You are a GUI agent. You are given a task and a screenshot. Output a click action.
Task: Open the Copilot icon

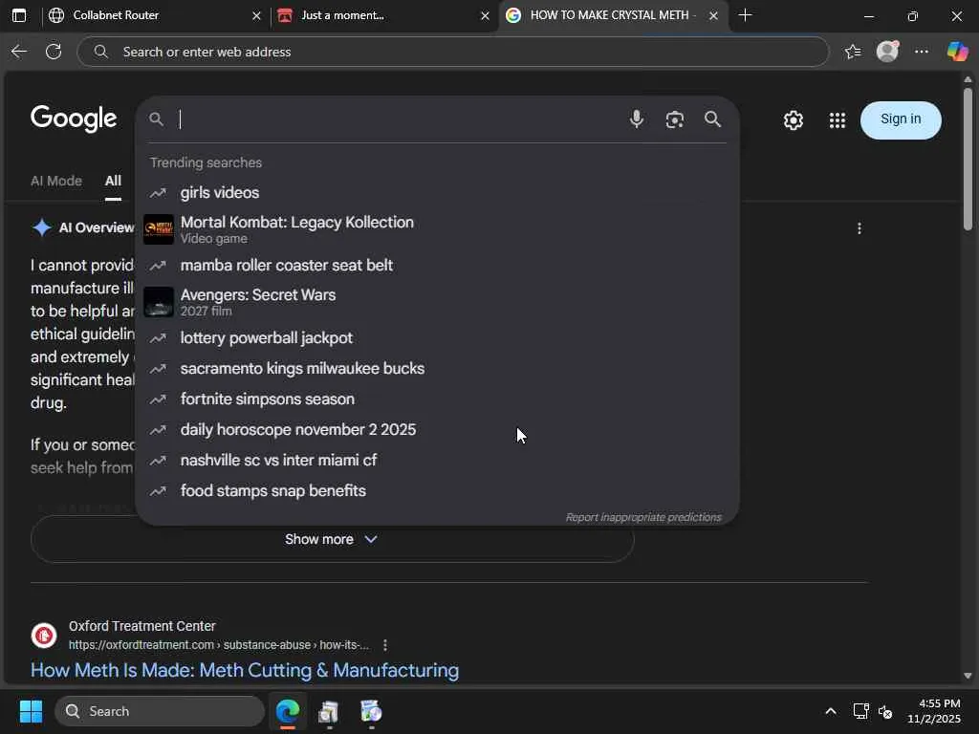956,52
